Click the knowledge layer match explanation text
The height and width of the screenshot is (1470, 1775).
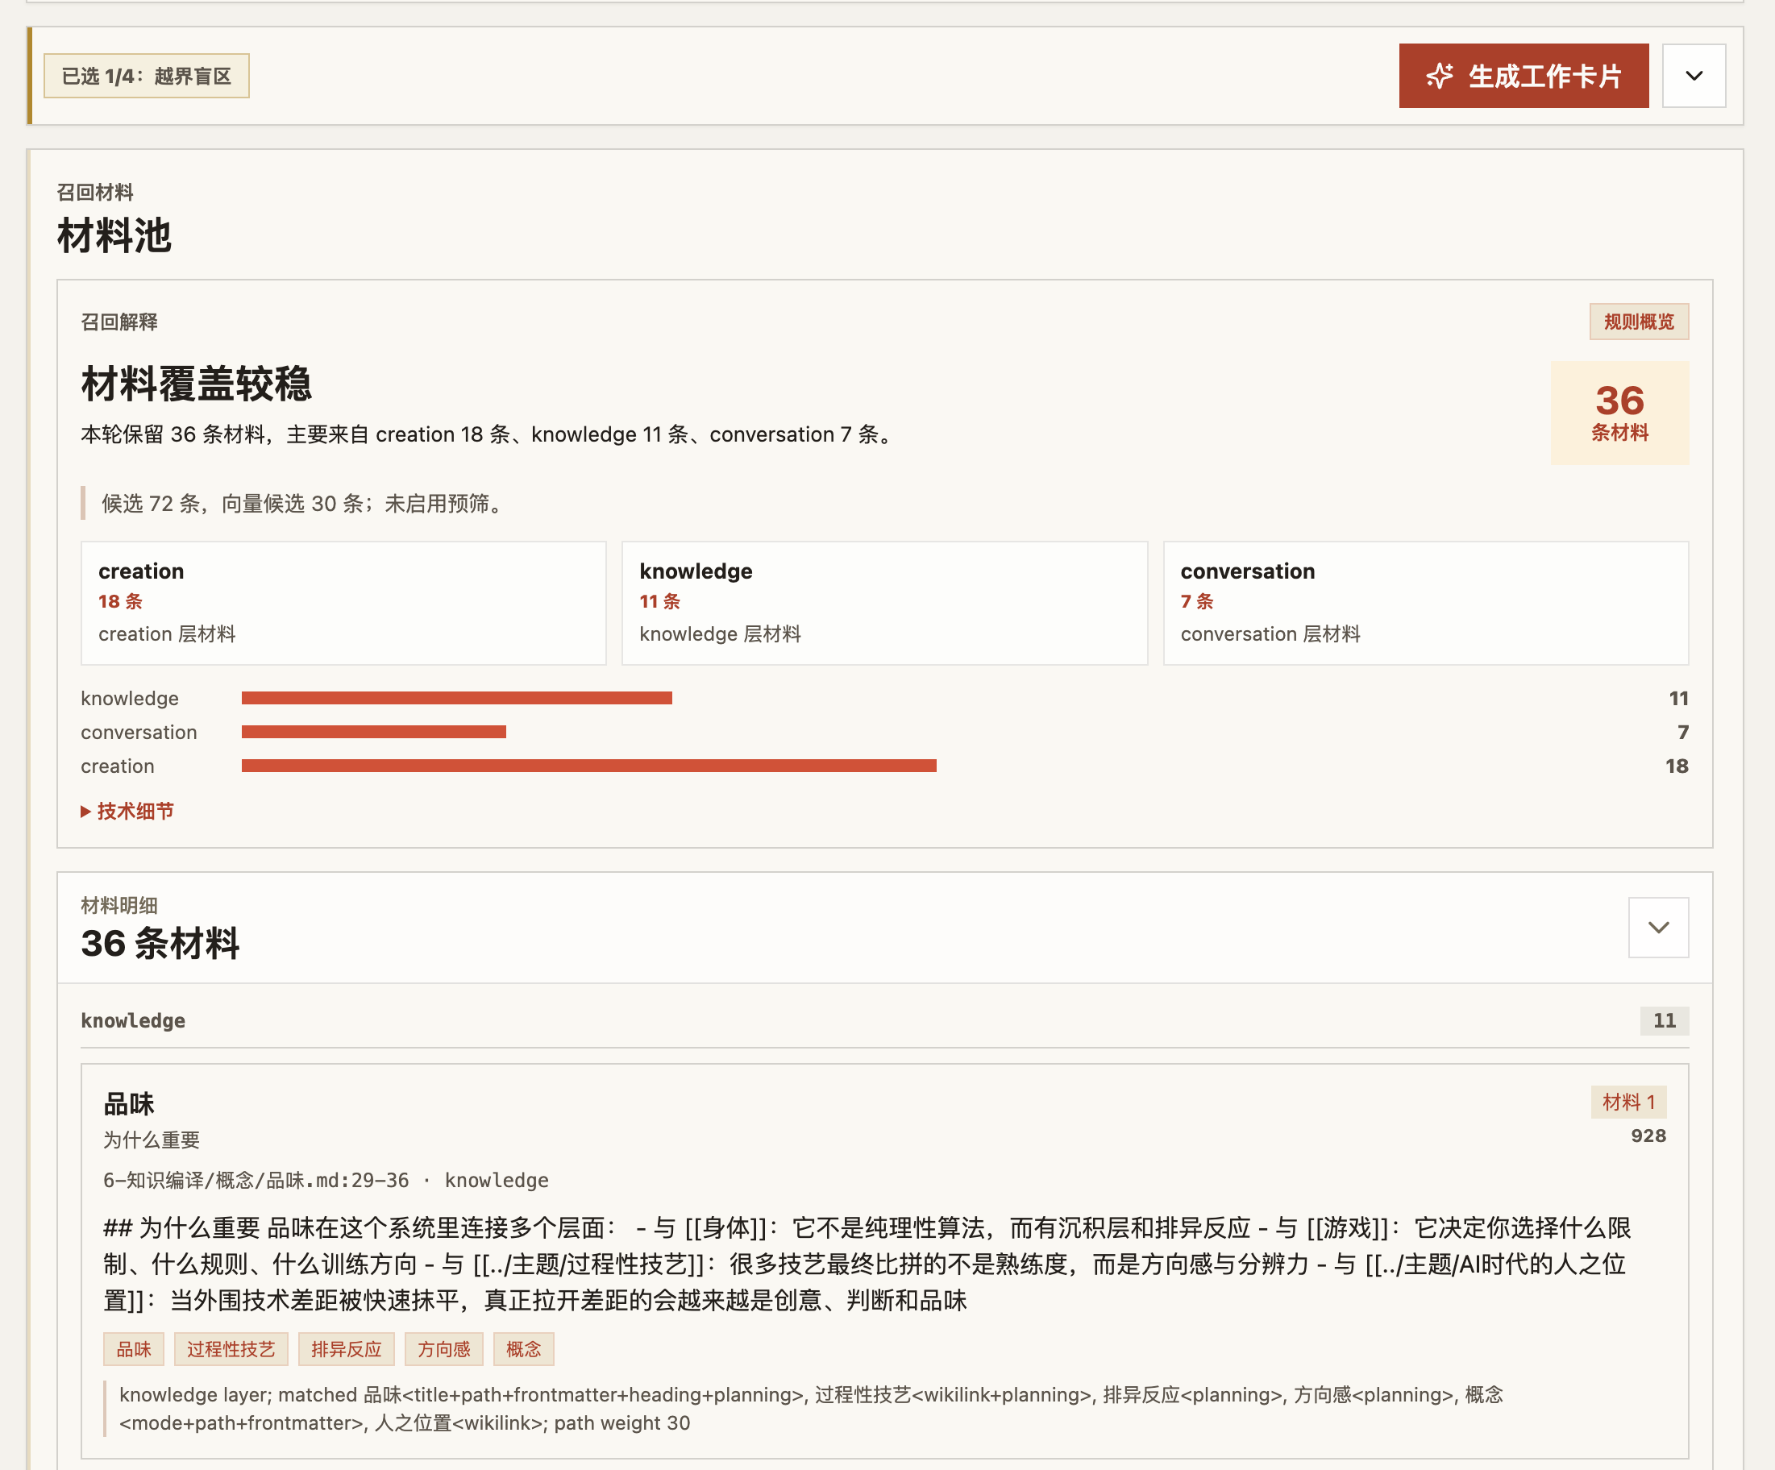point(811,1408)
